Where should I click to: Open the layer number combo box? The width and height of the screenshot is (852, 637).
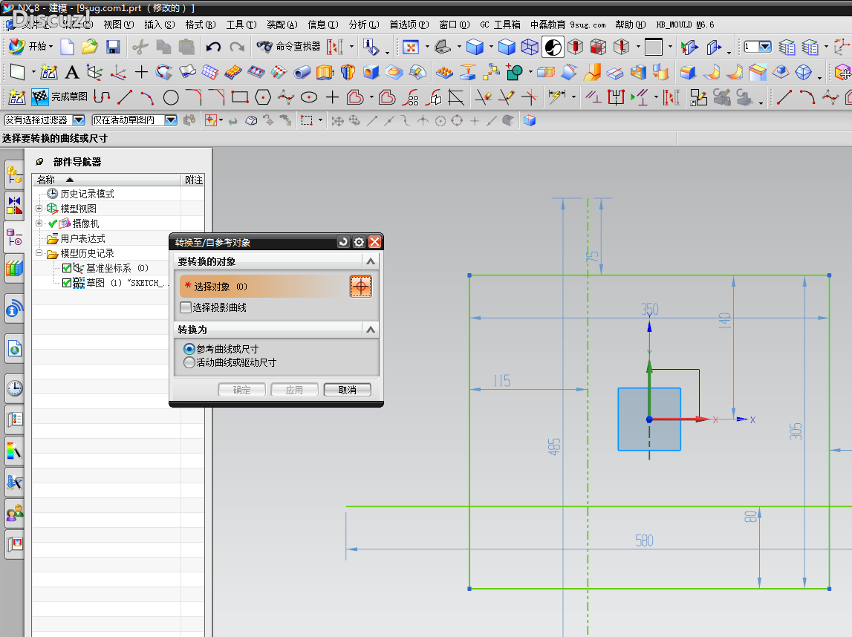click(x=758, y=47)
